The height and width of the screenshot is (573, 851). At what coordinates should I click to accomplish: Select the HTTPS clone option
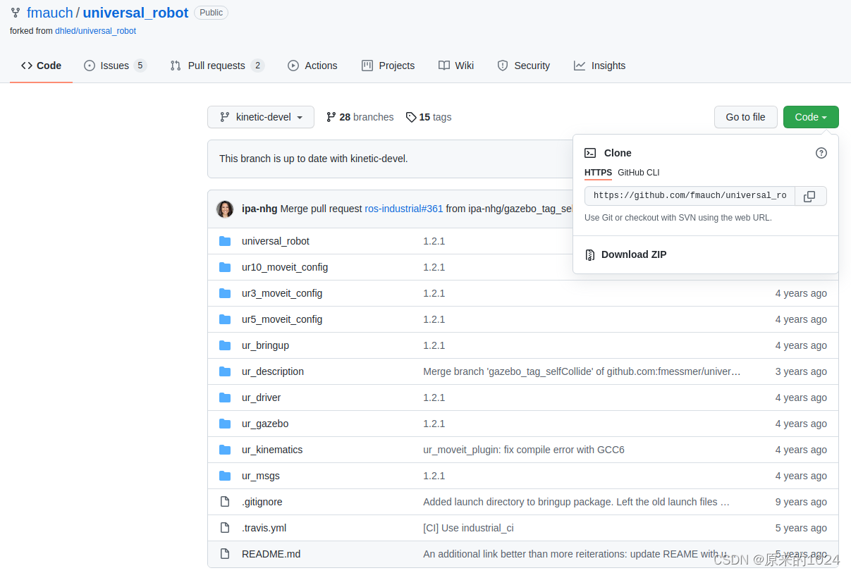click(x=598, y=173)
